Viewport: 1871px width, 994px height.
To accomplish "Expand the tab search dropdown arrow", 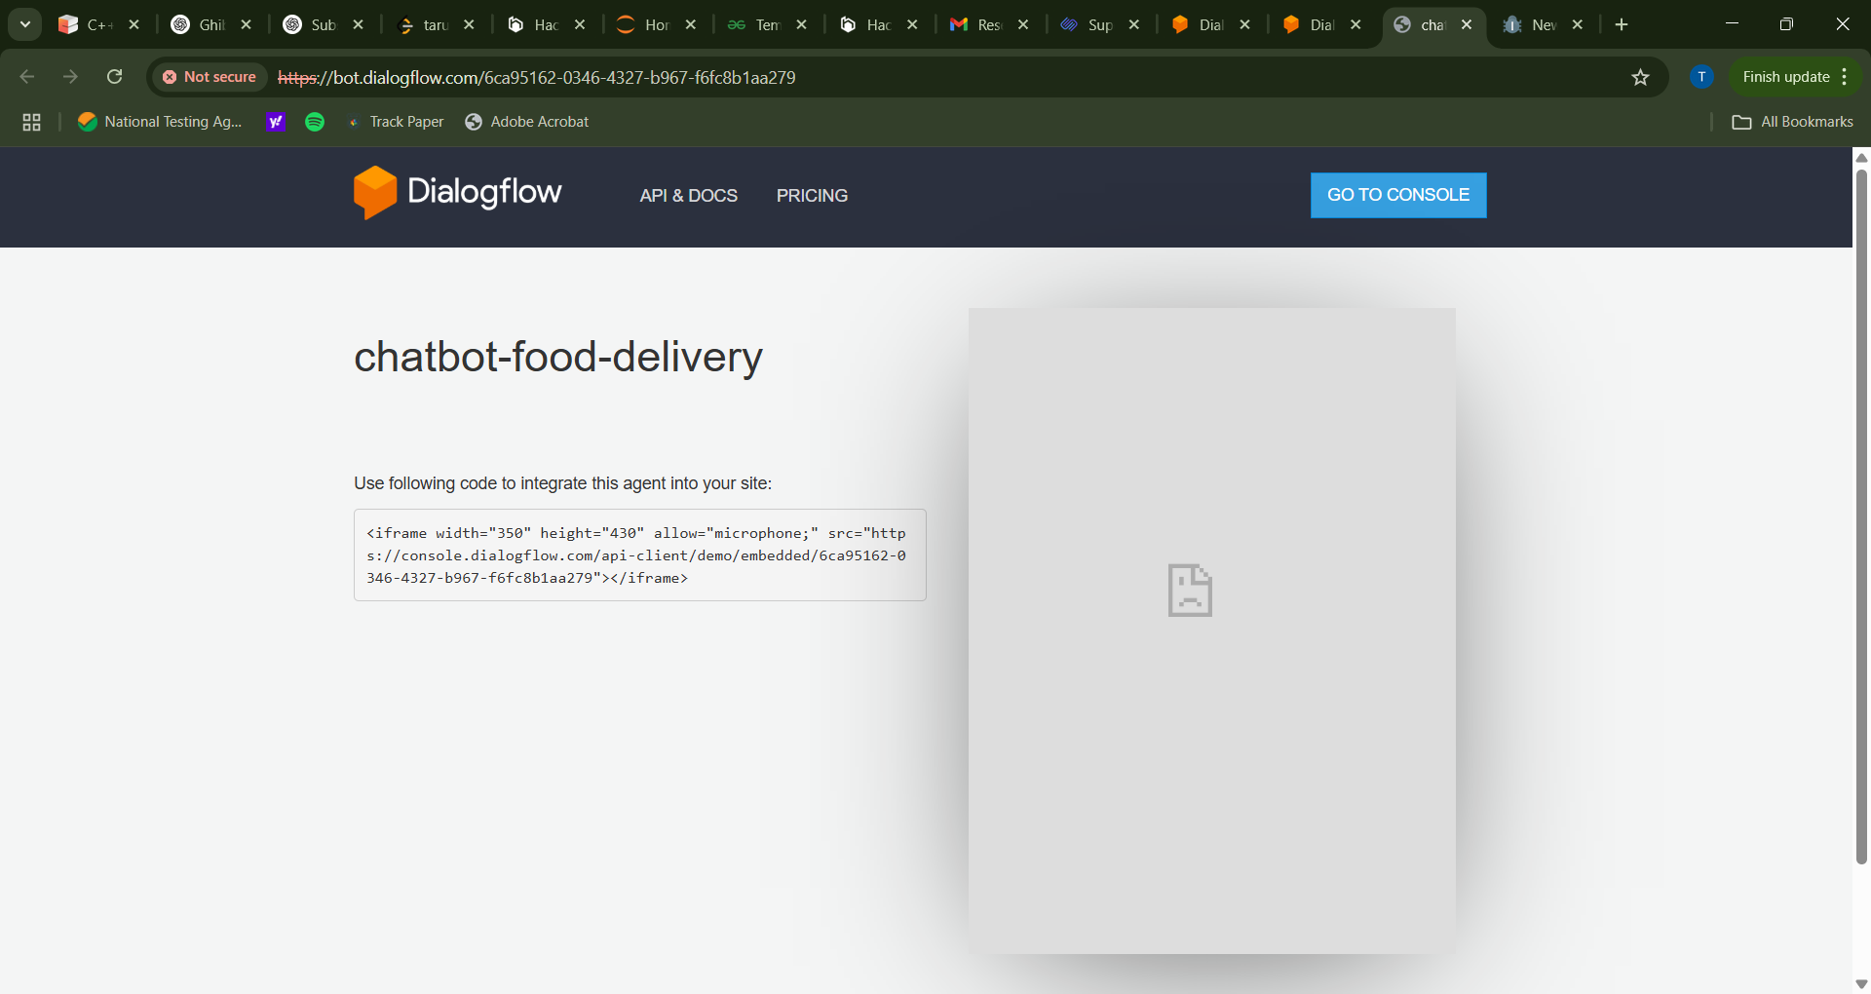I will (x=25, y=24).
